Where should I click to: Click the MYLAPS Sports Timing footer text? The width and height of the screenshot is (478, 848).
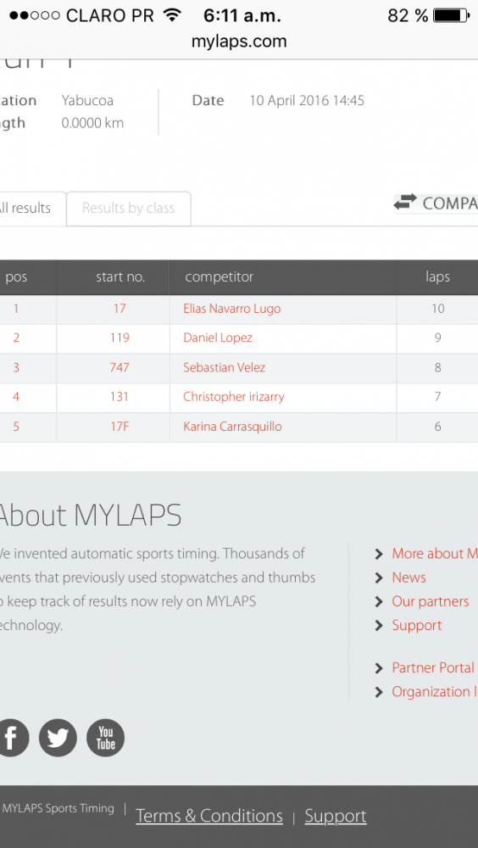coord(58,809)
